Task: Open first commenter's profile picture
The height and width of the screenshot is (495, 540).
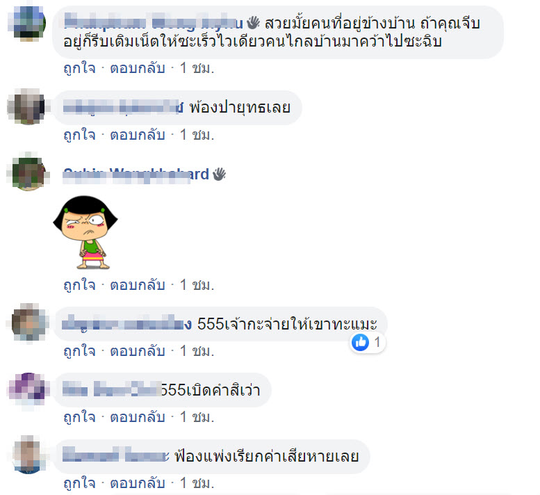Action: (28, 23)
